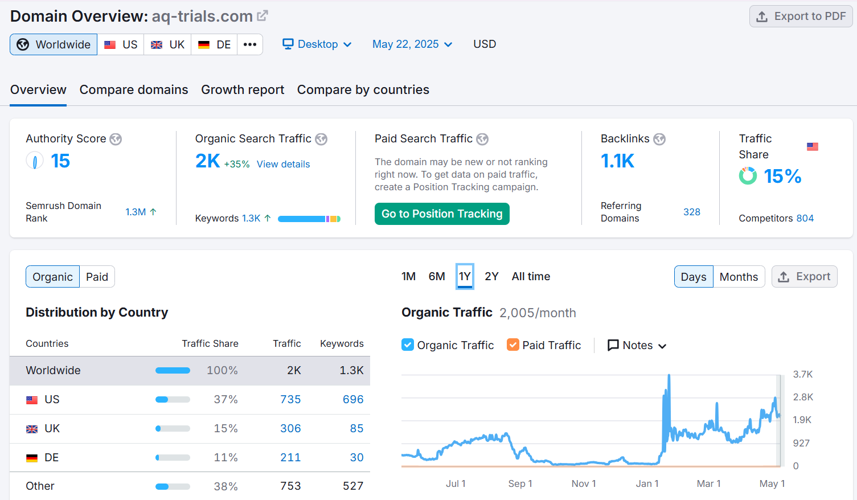The image size is (857, 500).
Task: Select All time range
Action: (x=531, y=277)
